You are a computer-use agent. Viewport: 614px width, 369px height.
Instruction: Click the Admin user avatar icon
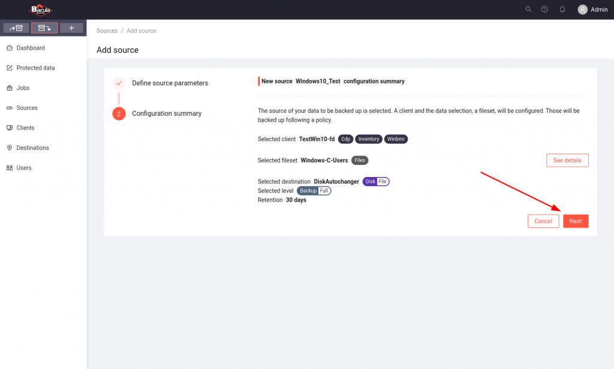click(582, 10)
